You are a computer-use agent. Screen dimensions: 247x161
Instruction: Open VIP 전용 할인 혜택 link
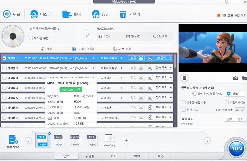point(234,15)
